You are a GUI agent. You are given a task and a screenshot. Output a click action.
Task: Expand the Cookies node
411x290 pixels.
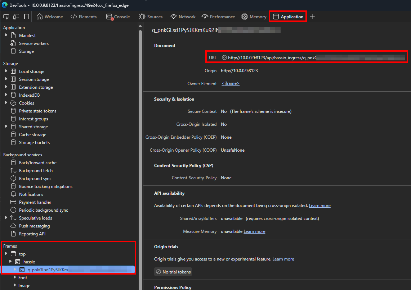point(6,103)
